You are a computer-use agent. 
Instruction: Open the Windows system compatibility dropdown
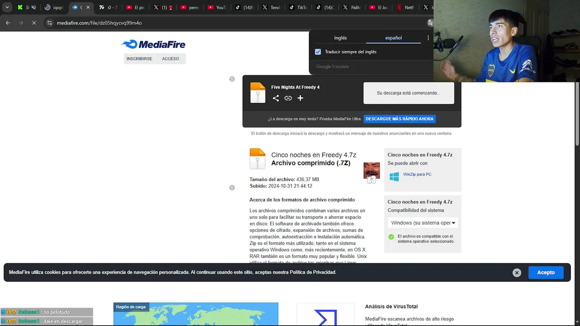tap(423, 223)
